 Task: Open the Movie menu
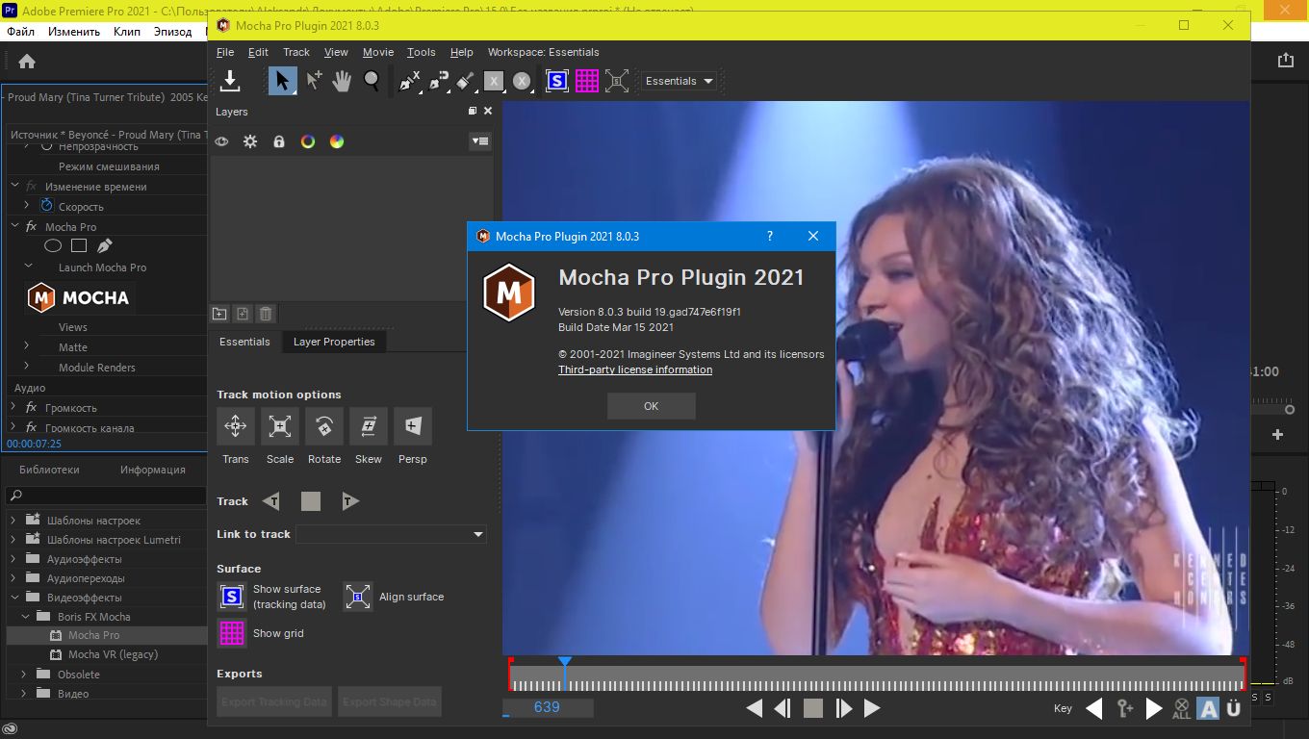click(x=378, y=52)
